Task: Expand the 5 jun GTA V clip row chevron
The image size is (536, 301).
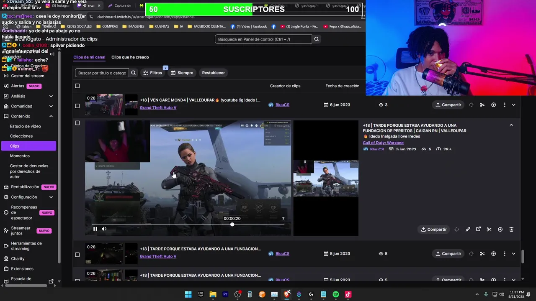Action: (514, 254)
